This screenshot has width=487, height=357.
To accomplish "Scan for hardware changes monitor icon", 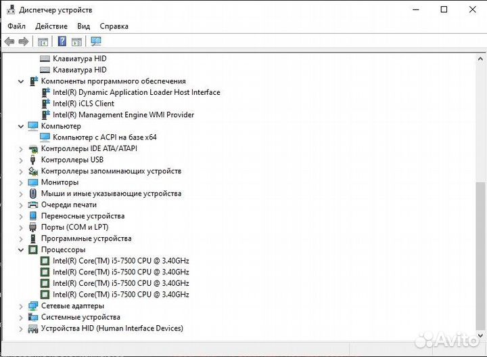I will (x=96, y=41).
